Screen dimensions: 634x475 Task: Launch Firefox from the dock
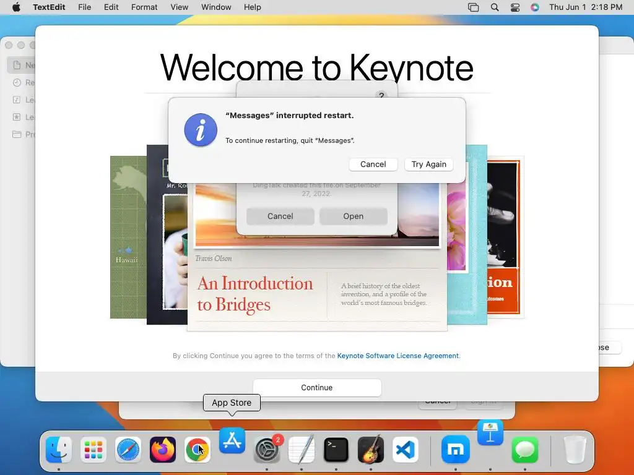tap(163, 450)
